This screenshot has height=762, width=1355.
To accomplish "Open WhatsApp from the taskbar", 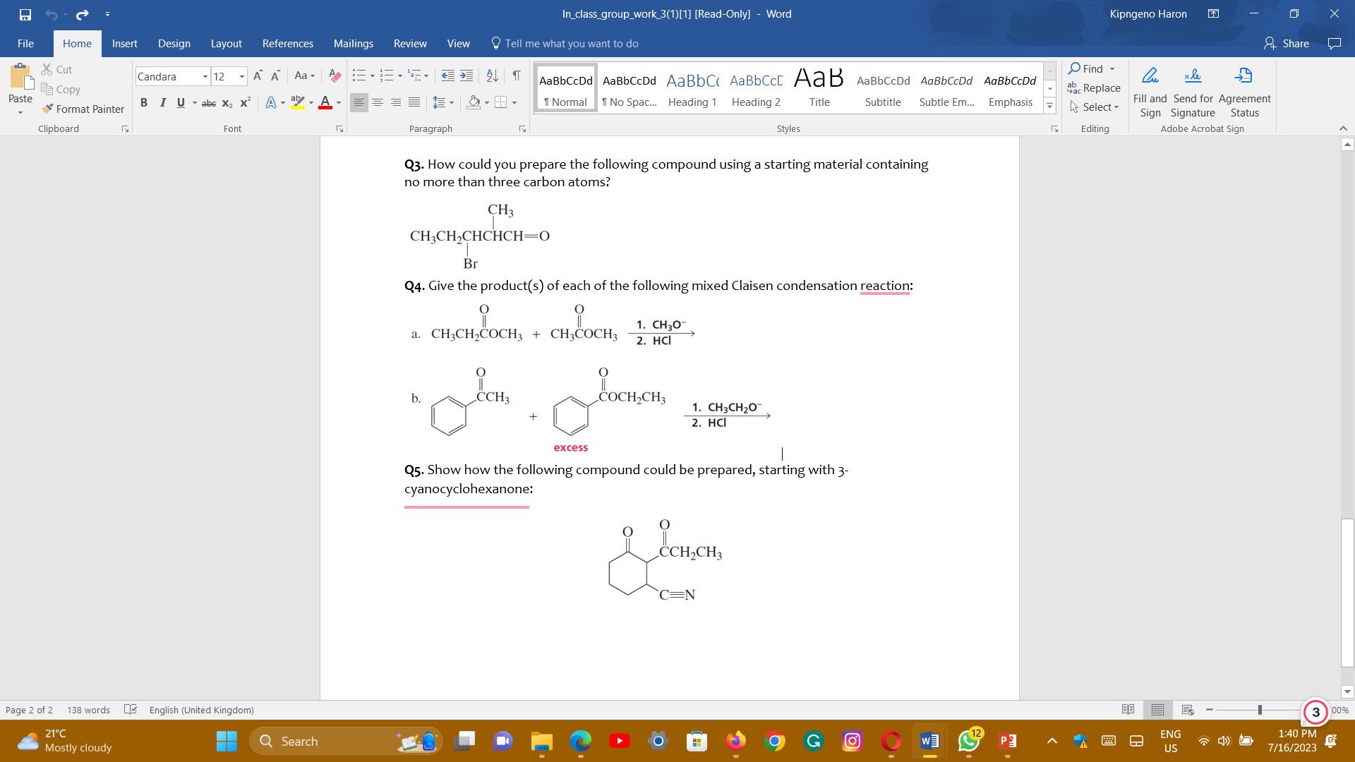I will pyautogui.click(x=968, y=741).
